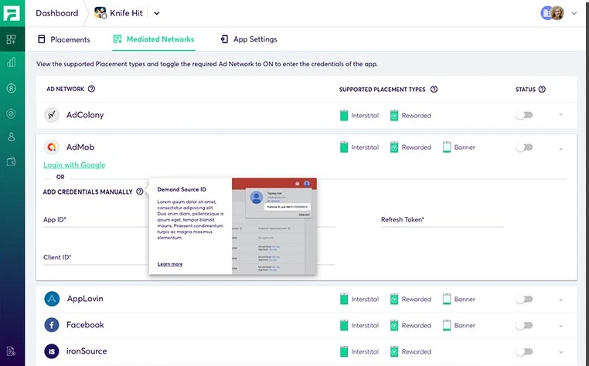Open the wallet sidebar icon
This screenshot has height=366, width=589.
point(12,162)
